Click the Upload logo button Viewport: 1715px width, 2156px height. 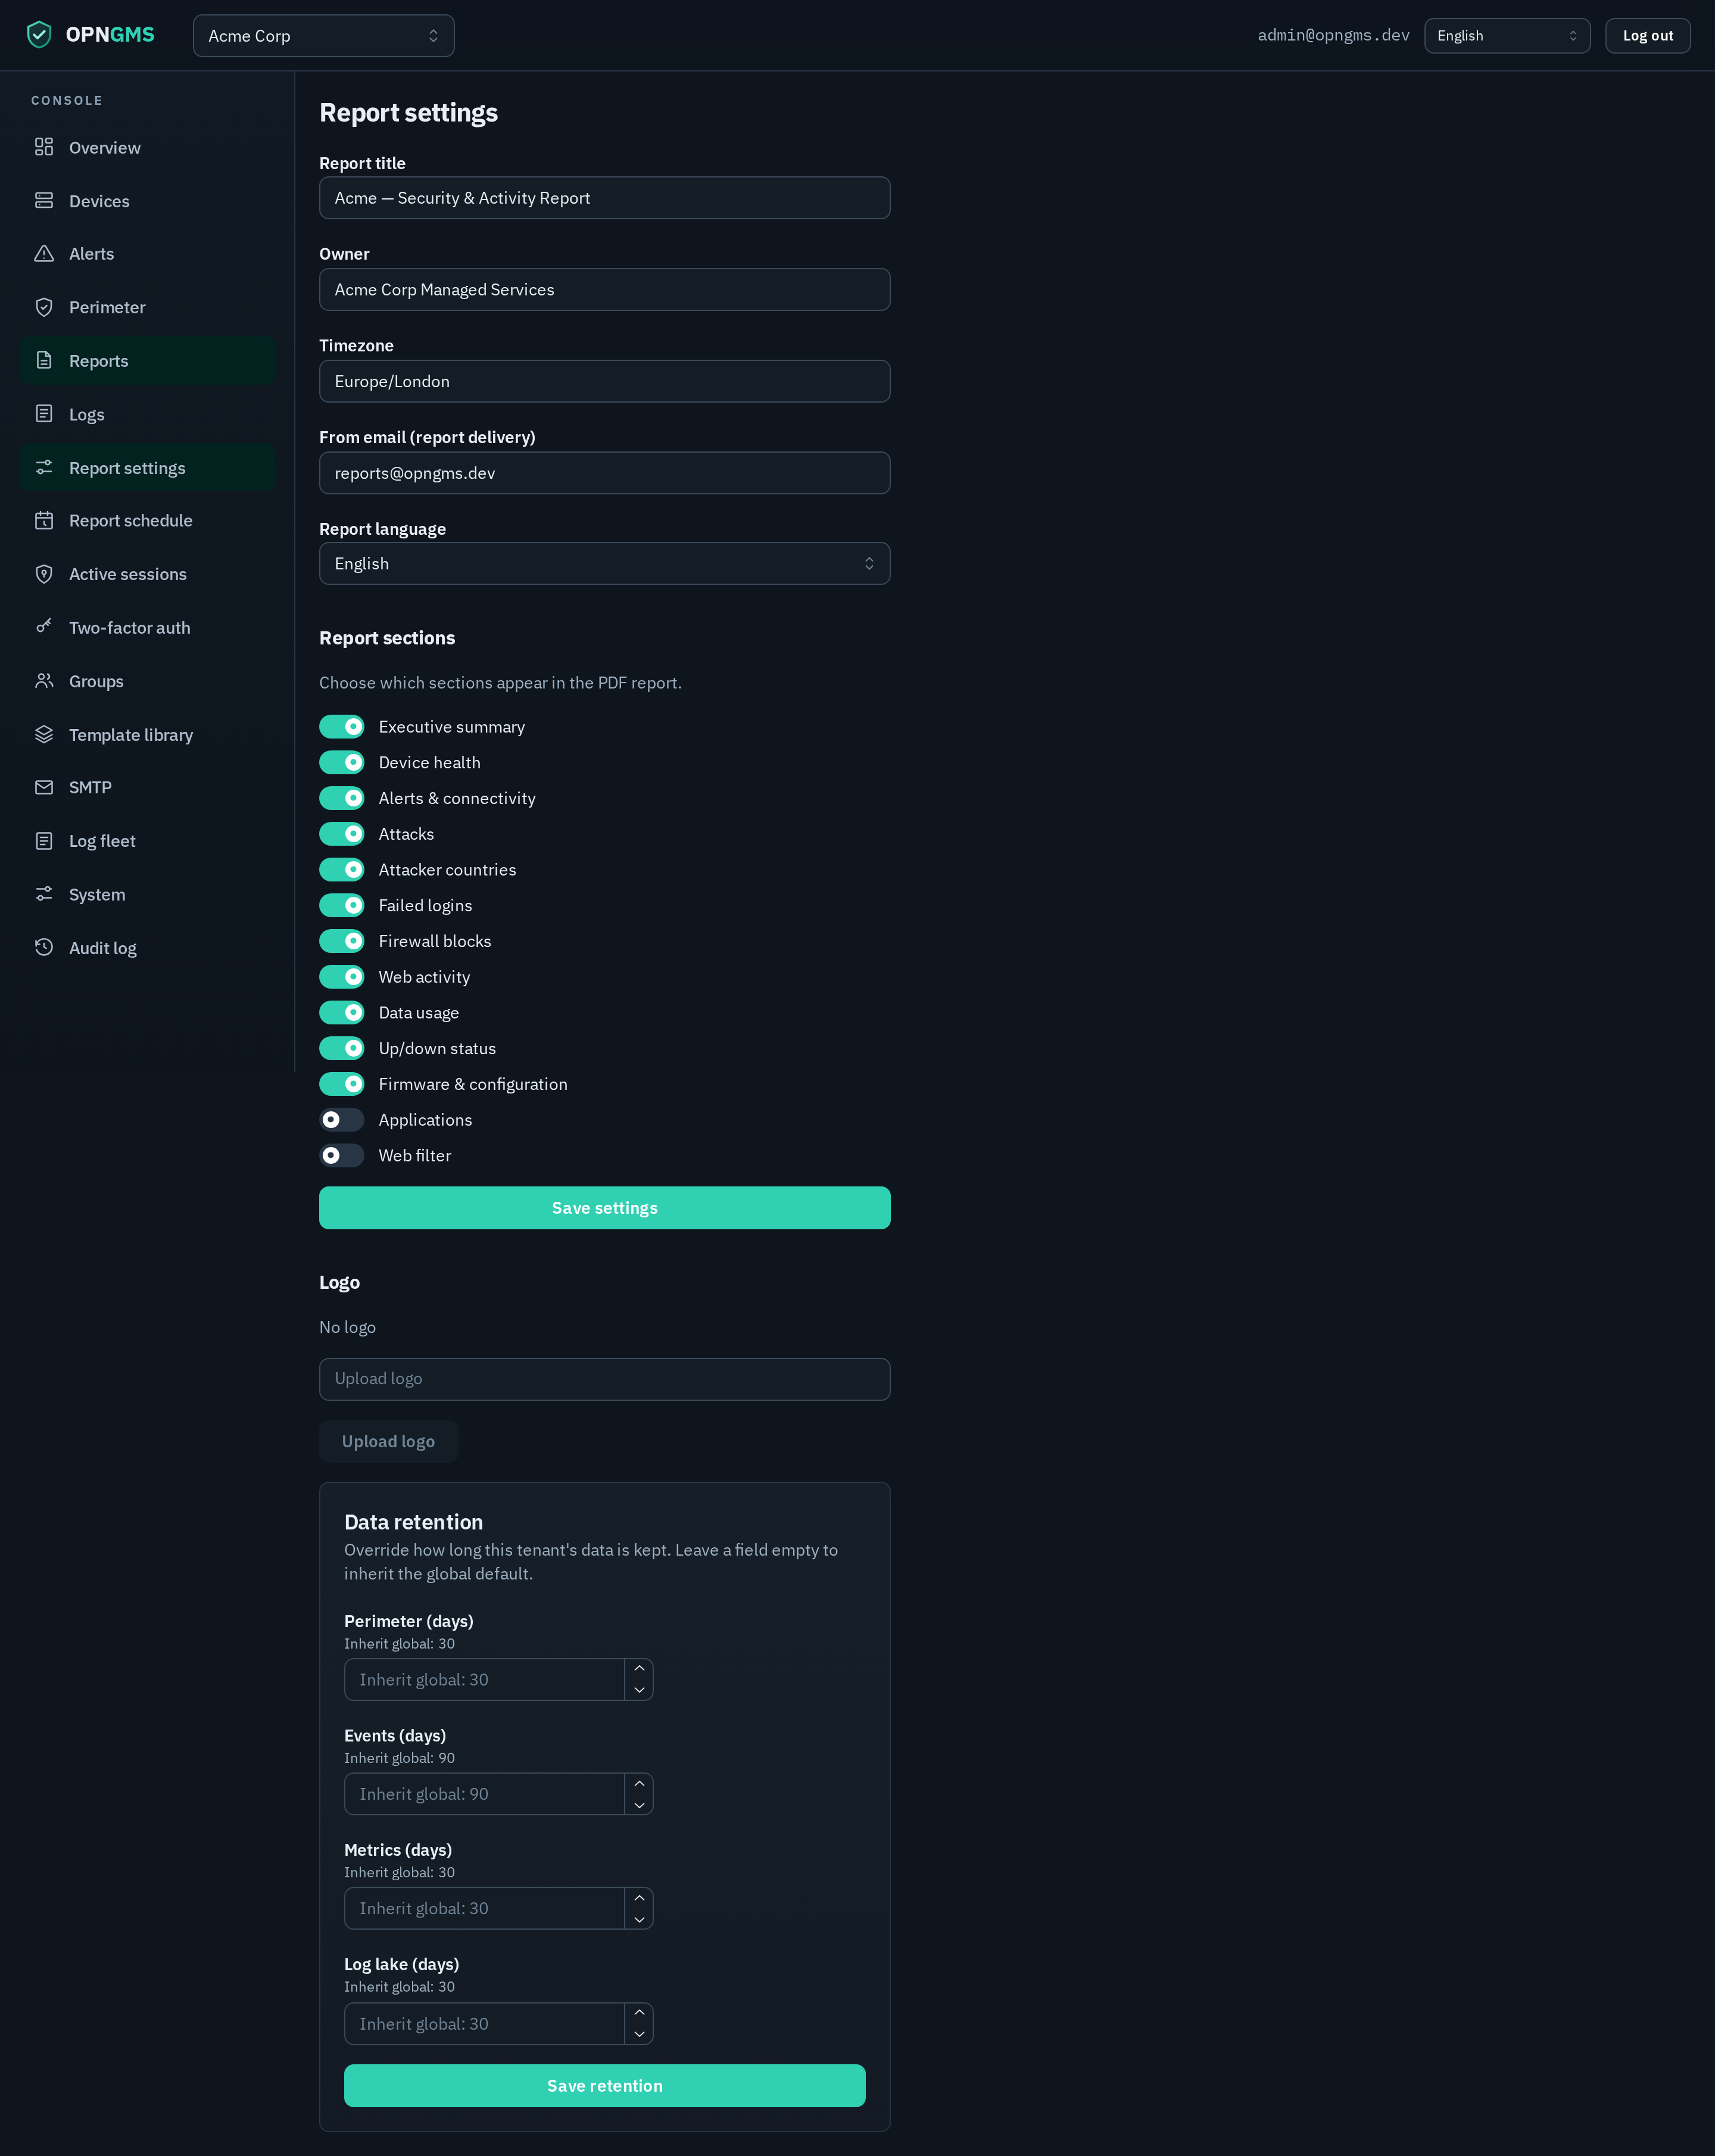click(388, 1441)
